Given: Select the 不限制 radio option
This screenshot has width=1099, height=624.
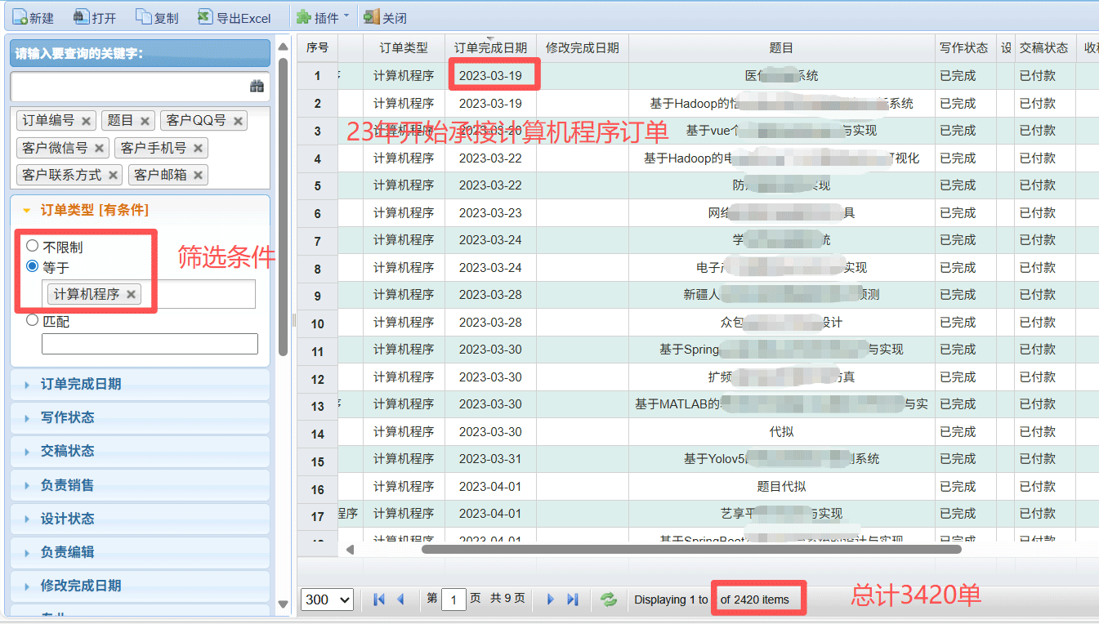Looking at the screenshot, I should click(x=33, y=246).
